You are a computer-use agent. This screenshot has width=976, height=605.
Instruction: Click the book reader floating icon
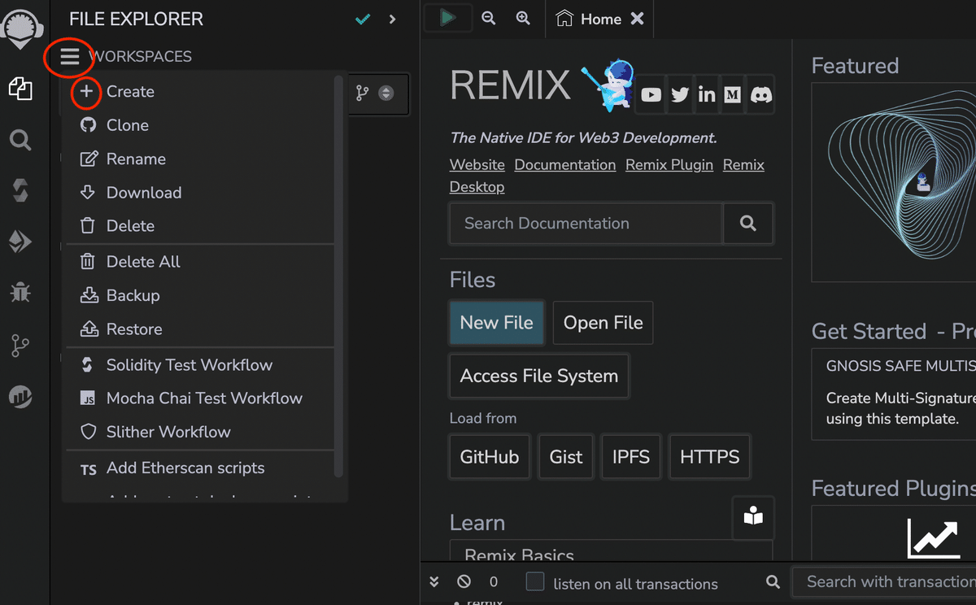[x=753, y=517]
